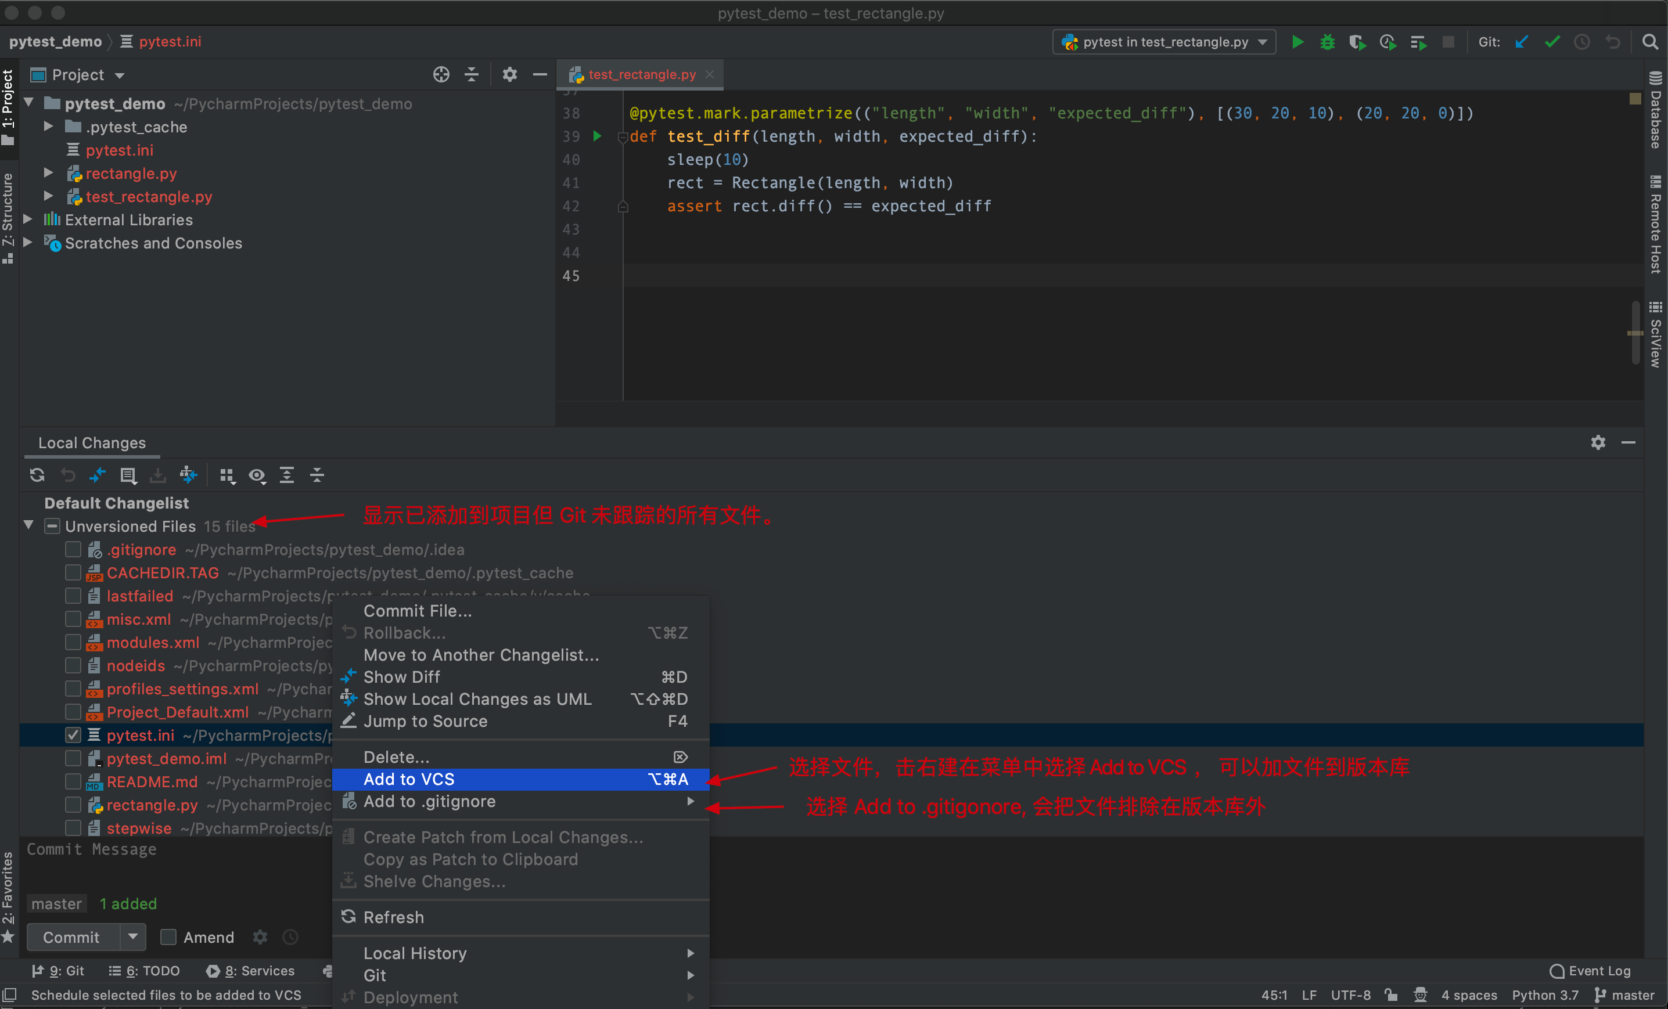The image size is (1668, 1009).
Task: Expand all changes icon in toolbar
Action: click(x=287, y=475)
